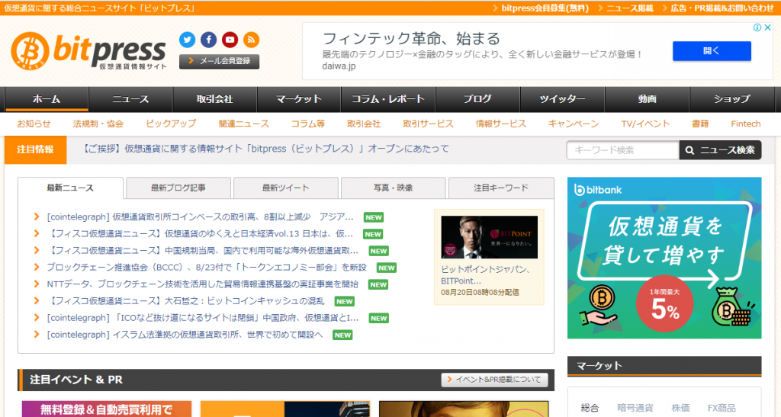This screenshot has width=781, height=417.
Task: Select ツイッター in the main menu
Action: 562,99
